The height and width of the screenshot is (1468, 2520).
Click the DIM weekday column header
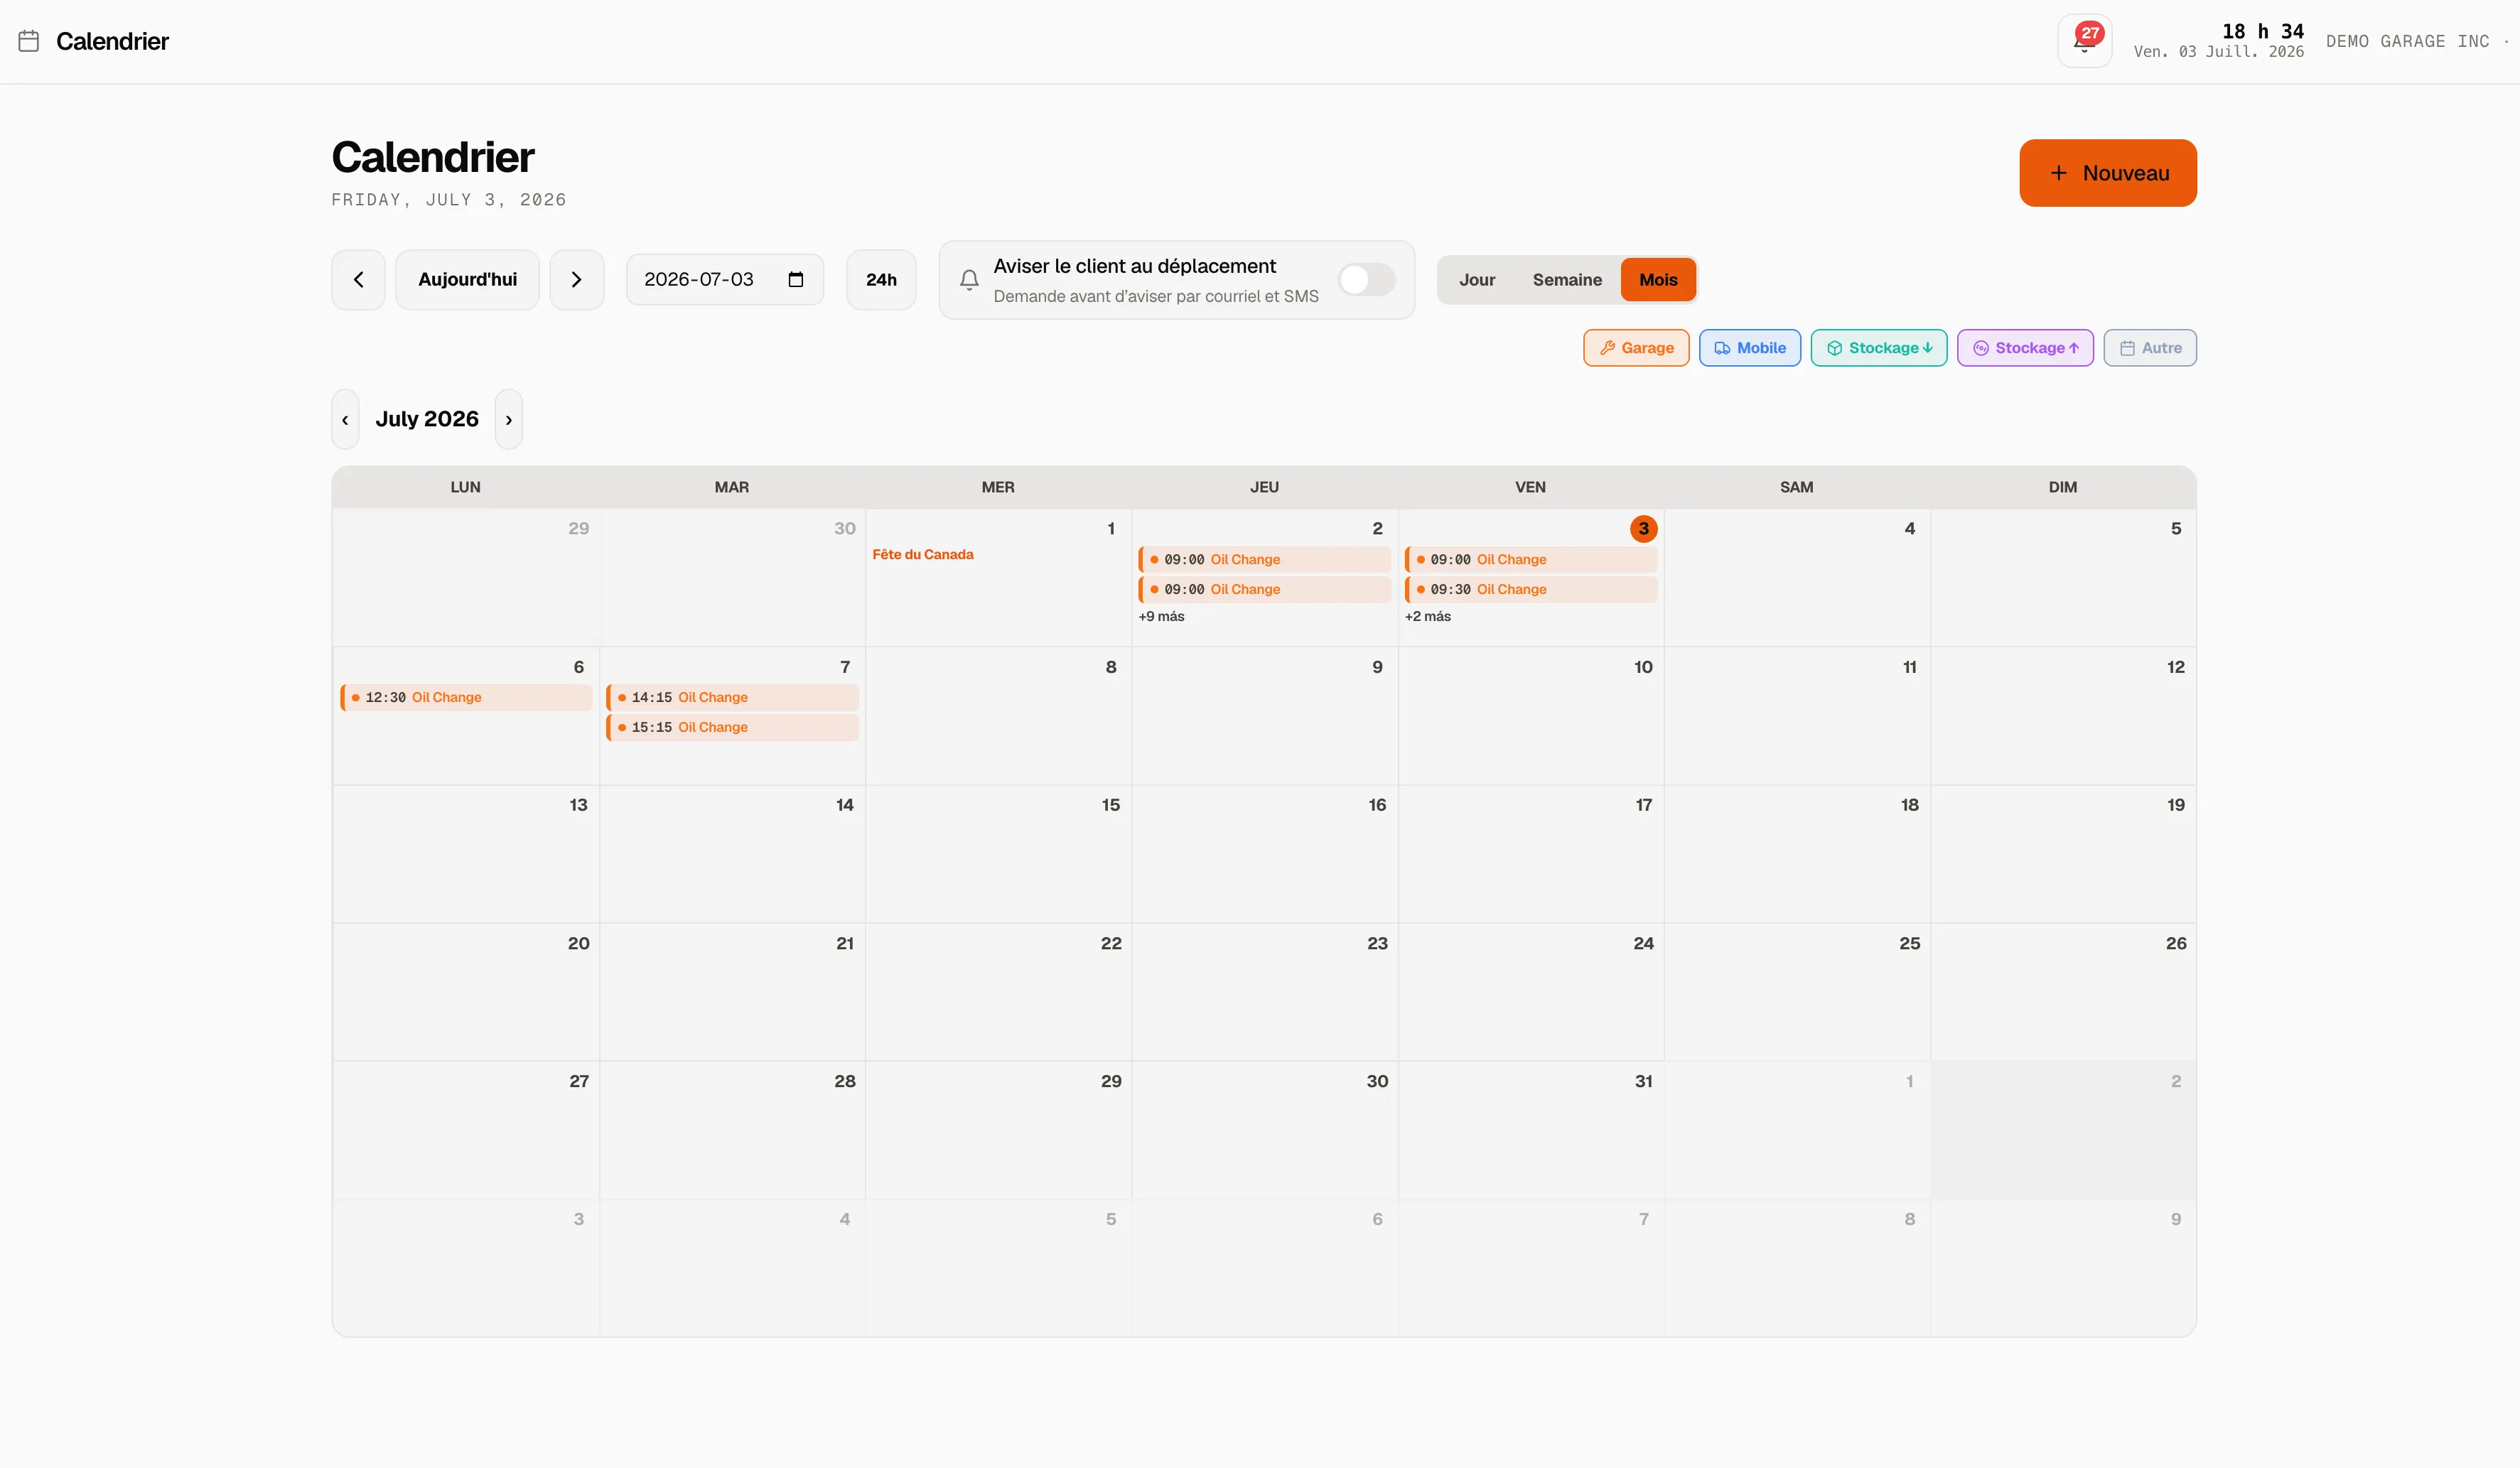click(x=2063, y=487)
